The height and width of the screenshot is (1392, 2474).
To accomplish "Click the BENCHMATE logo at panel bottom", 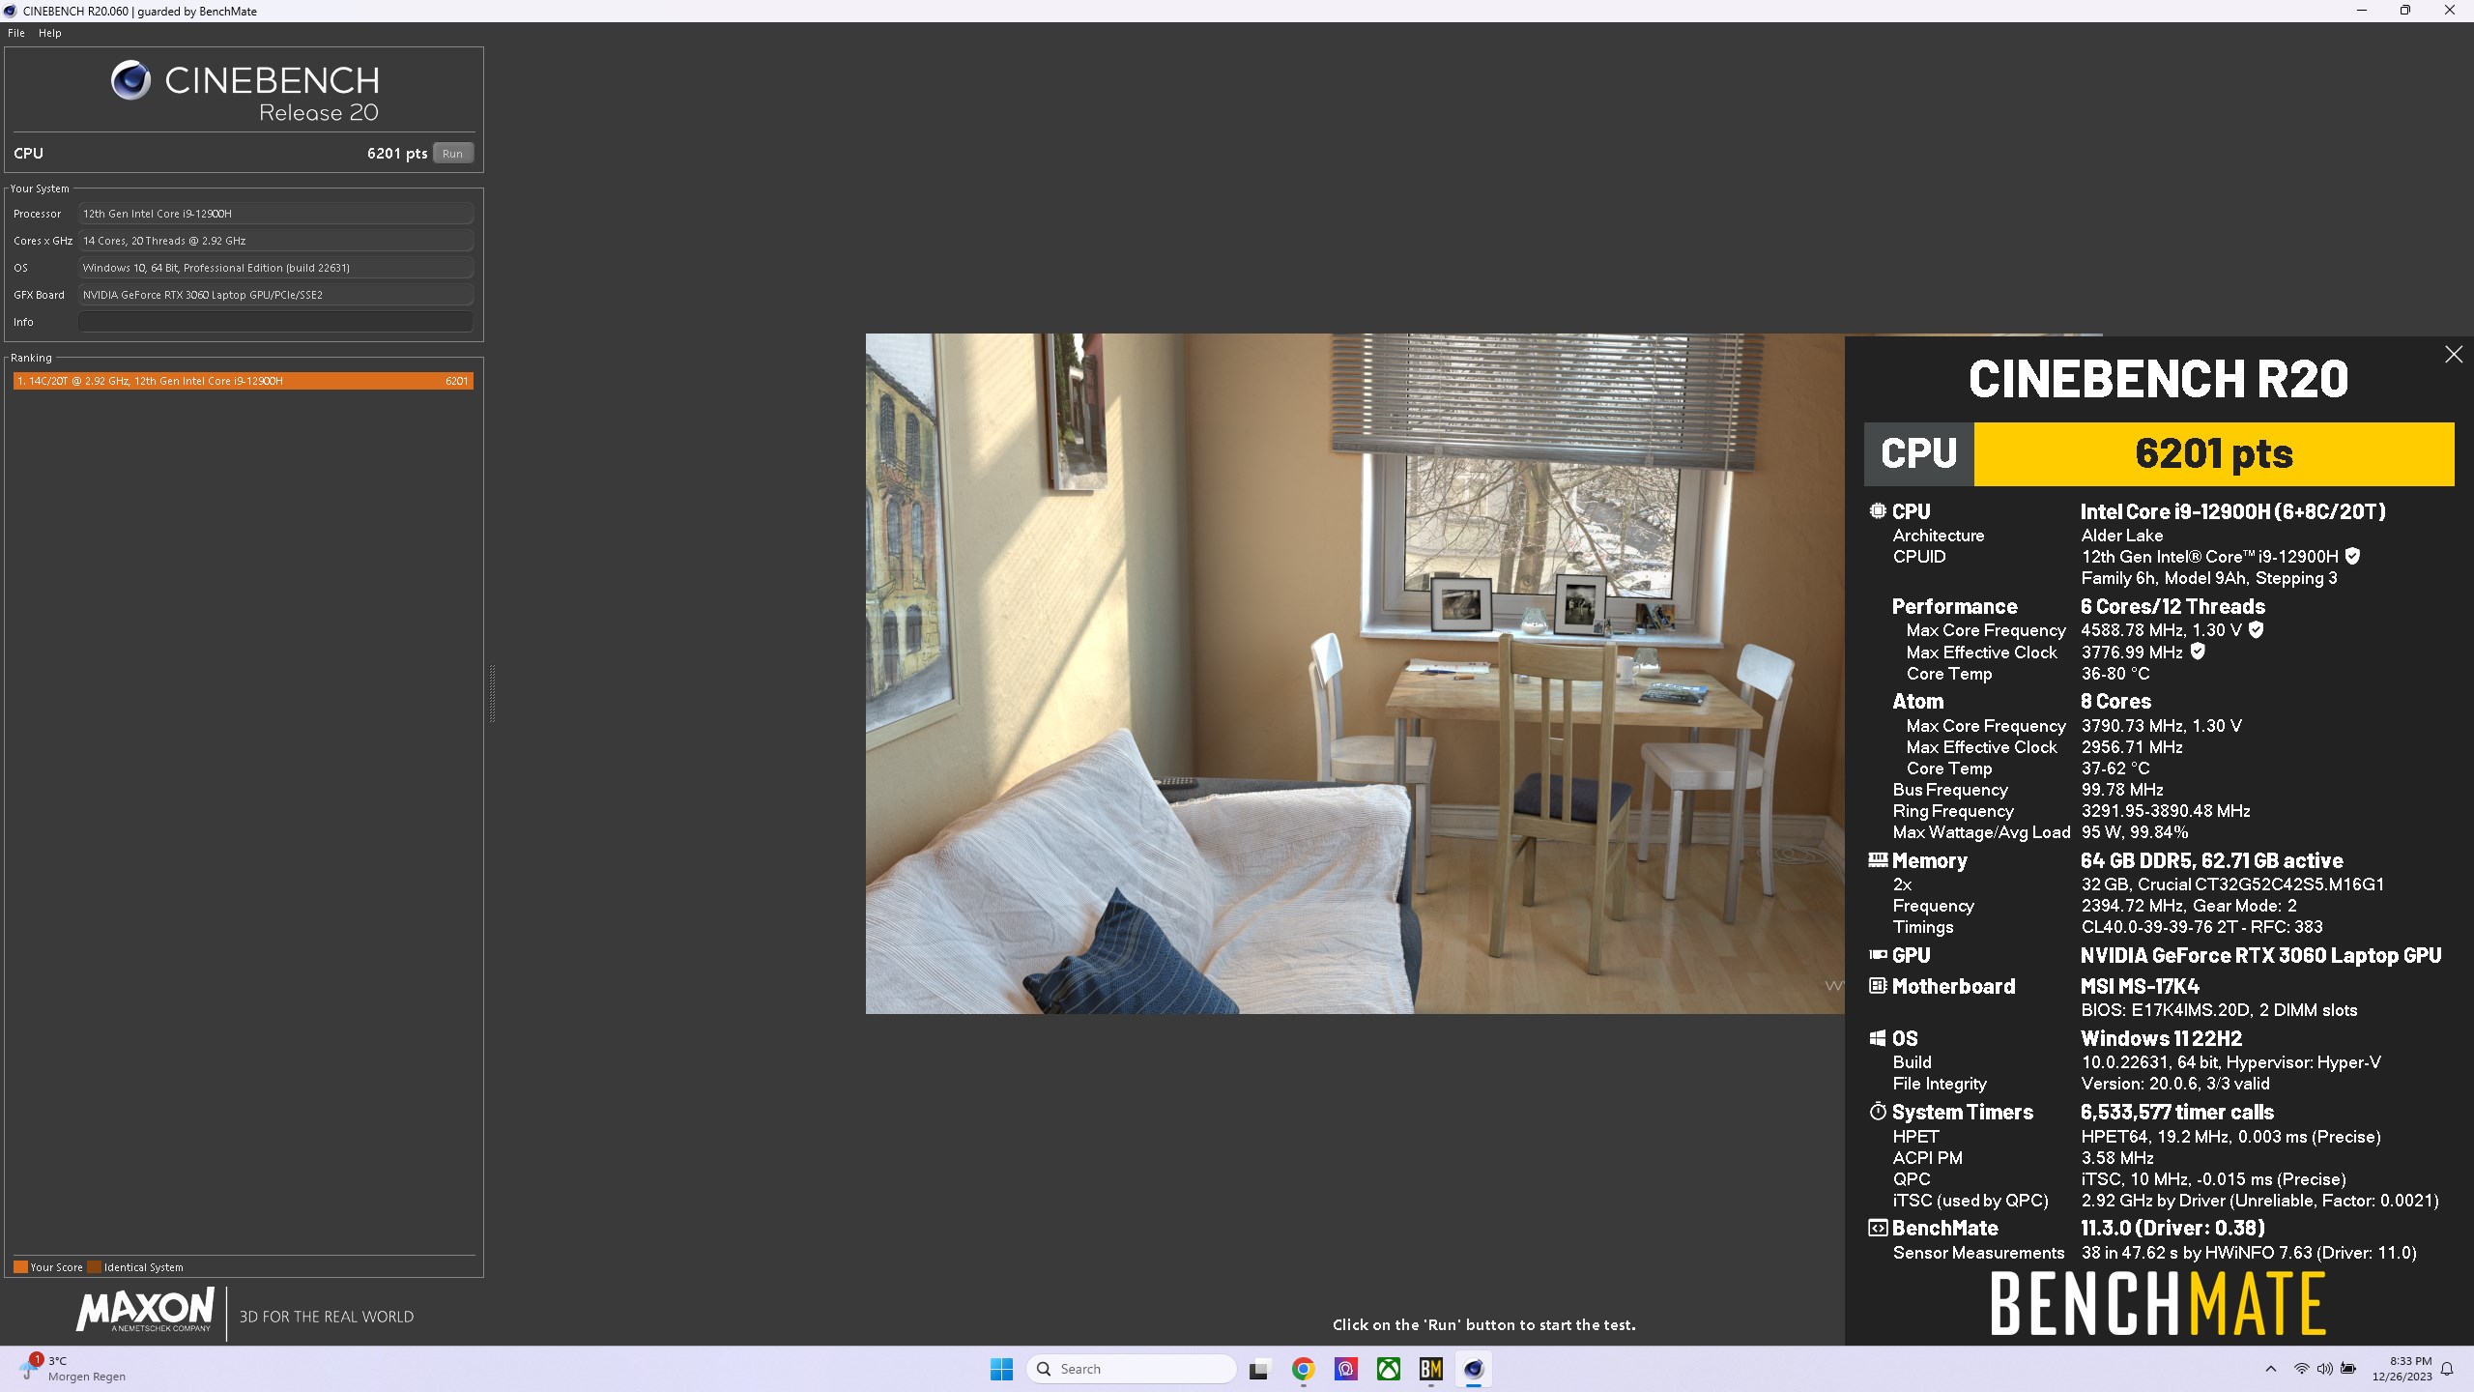I will click(x=2158, y=1304).
